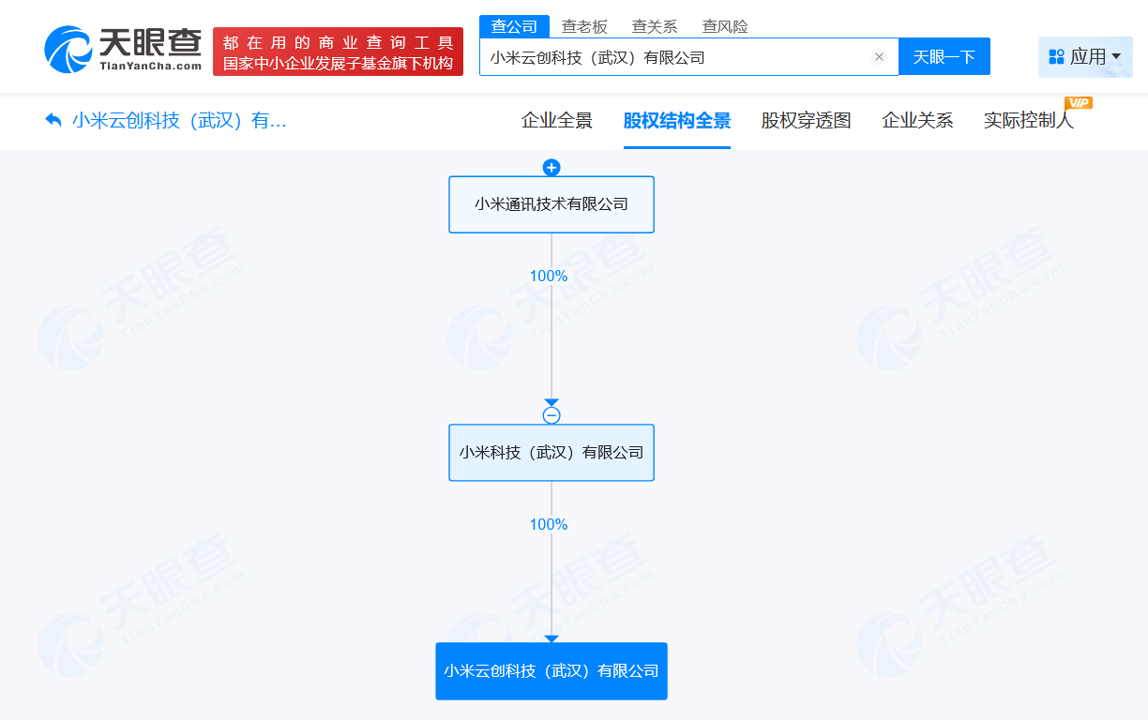Image resolution: width=1148 pixels, height=720 pixels.
Task: Select the 查老板 search category
Action: pos(587,26)
